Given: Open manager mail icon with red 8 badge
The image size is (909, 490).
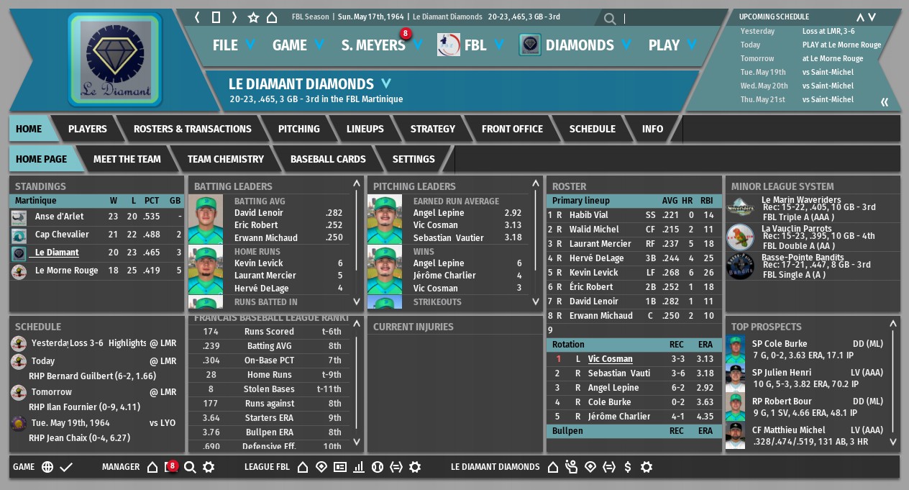Looking at the screenshot, I should (x=170, y=467).
